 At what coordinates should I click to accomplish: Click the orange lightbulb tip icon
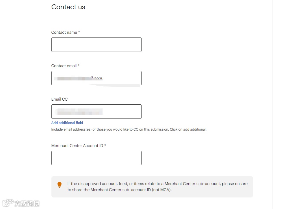60,184
